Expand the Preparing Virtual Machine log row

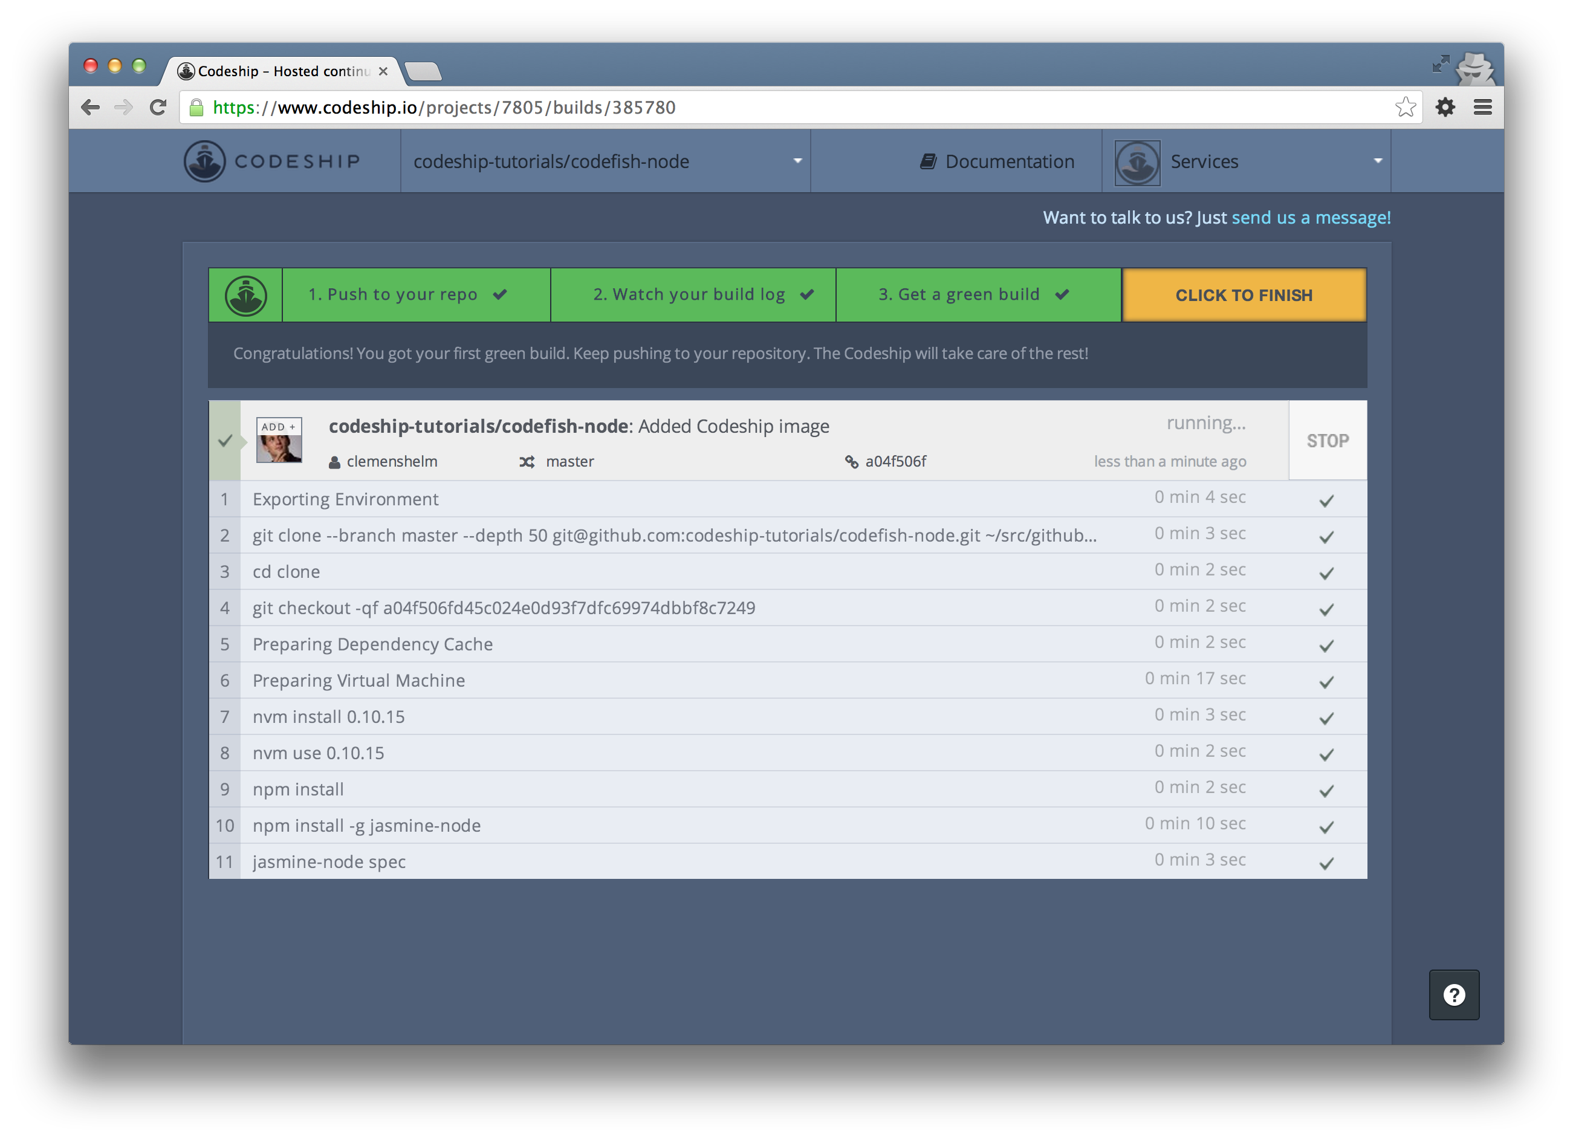tap(358, 681)
